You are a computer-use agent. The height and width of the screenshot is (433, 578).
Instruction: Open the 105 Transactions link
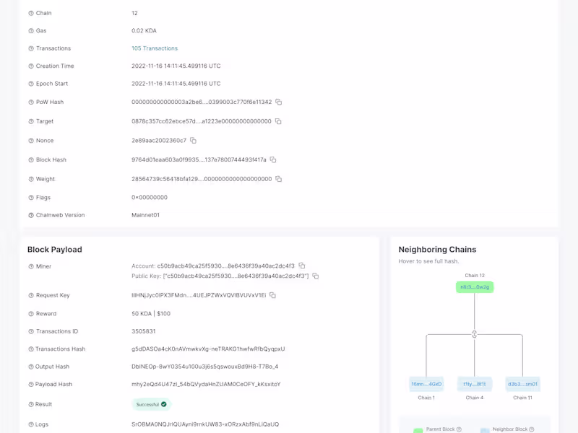[x=154, y=48]
